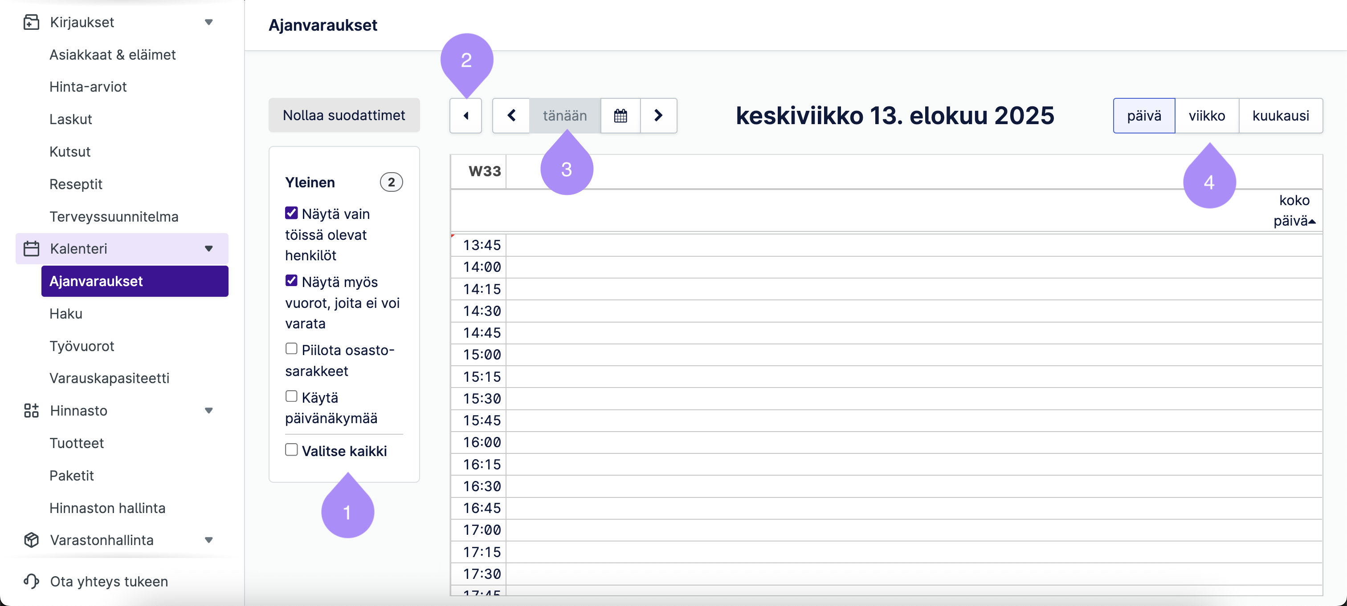Collapse the Hinnasto menu arrow
Image resolution: width=1347 pixels, height=606 pixels.
(208, 411)
